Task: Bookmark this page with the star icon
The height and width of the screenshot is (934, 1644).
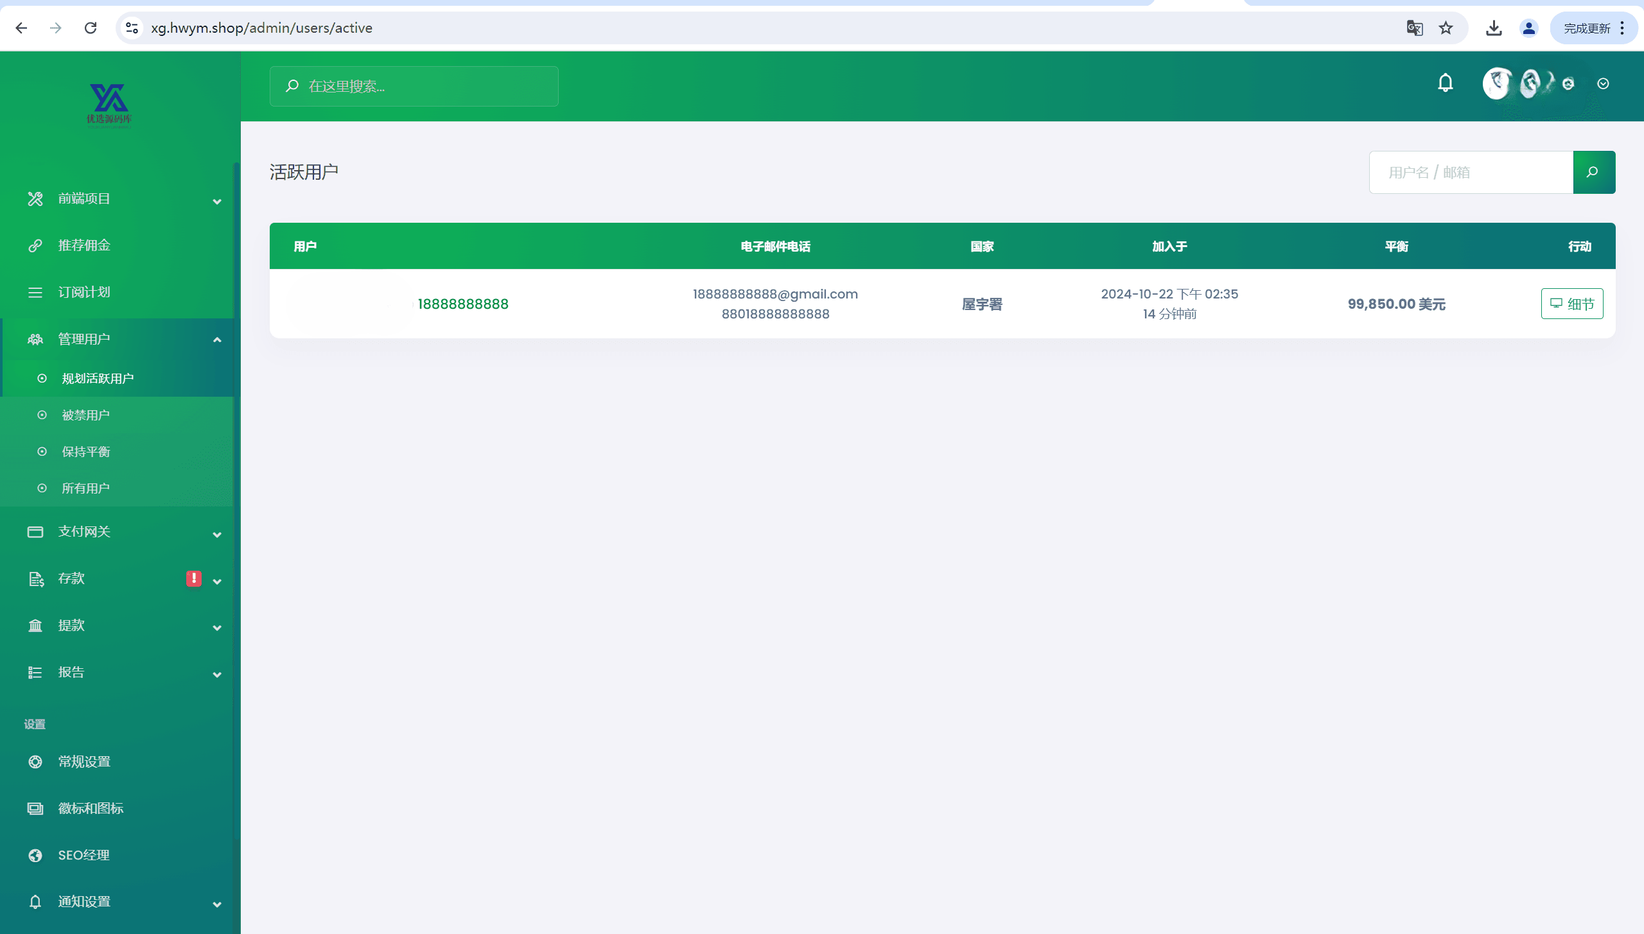Action: 1446,28
